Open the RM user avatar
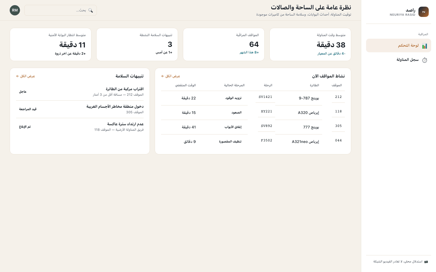 (15, 10)
